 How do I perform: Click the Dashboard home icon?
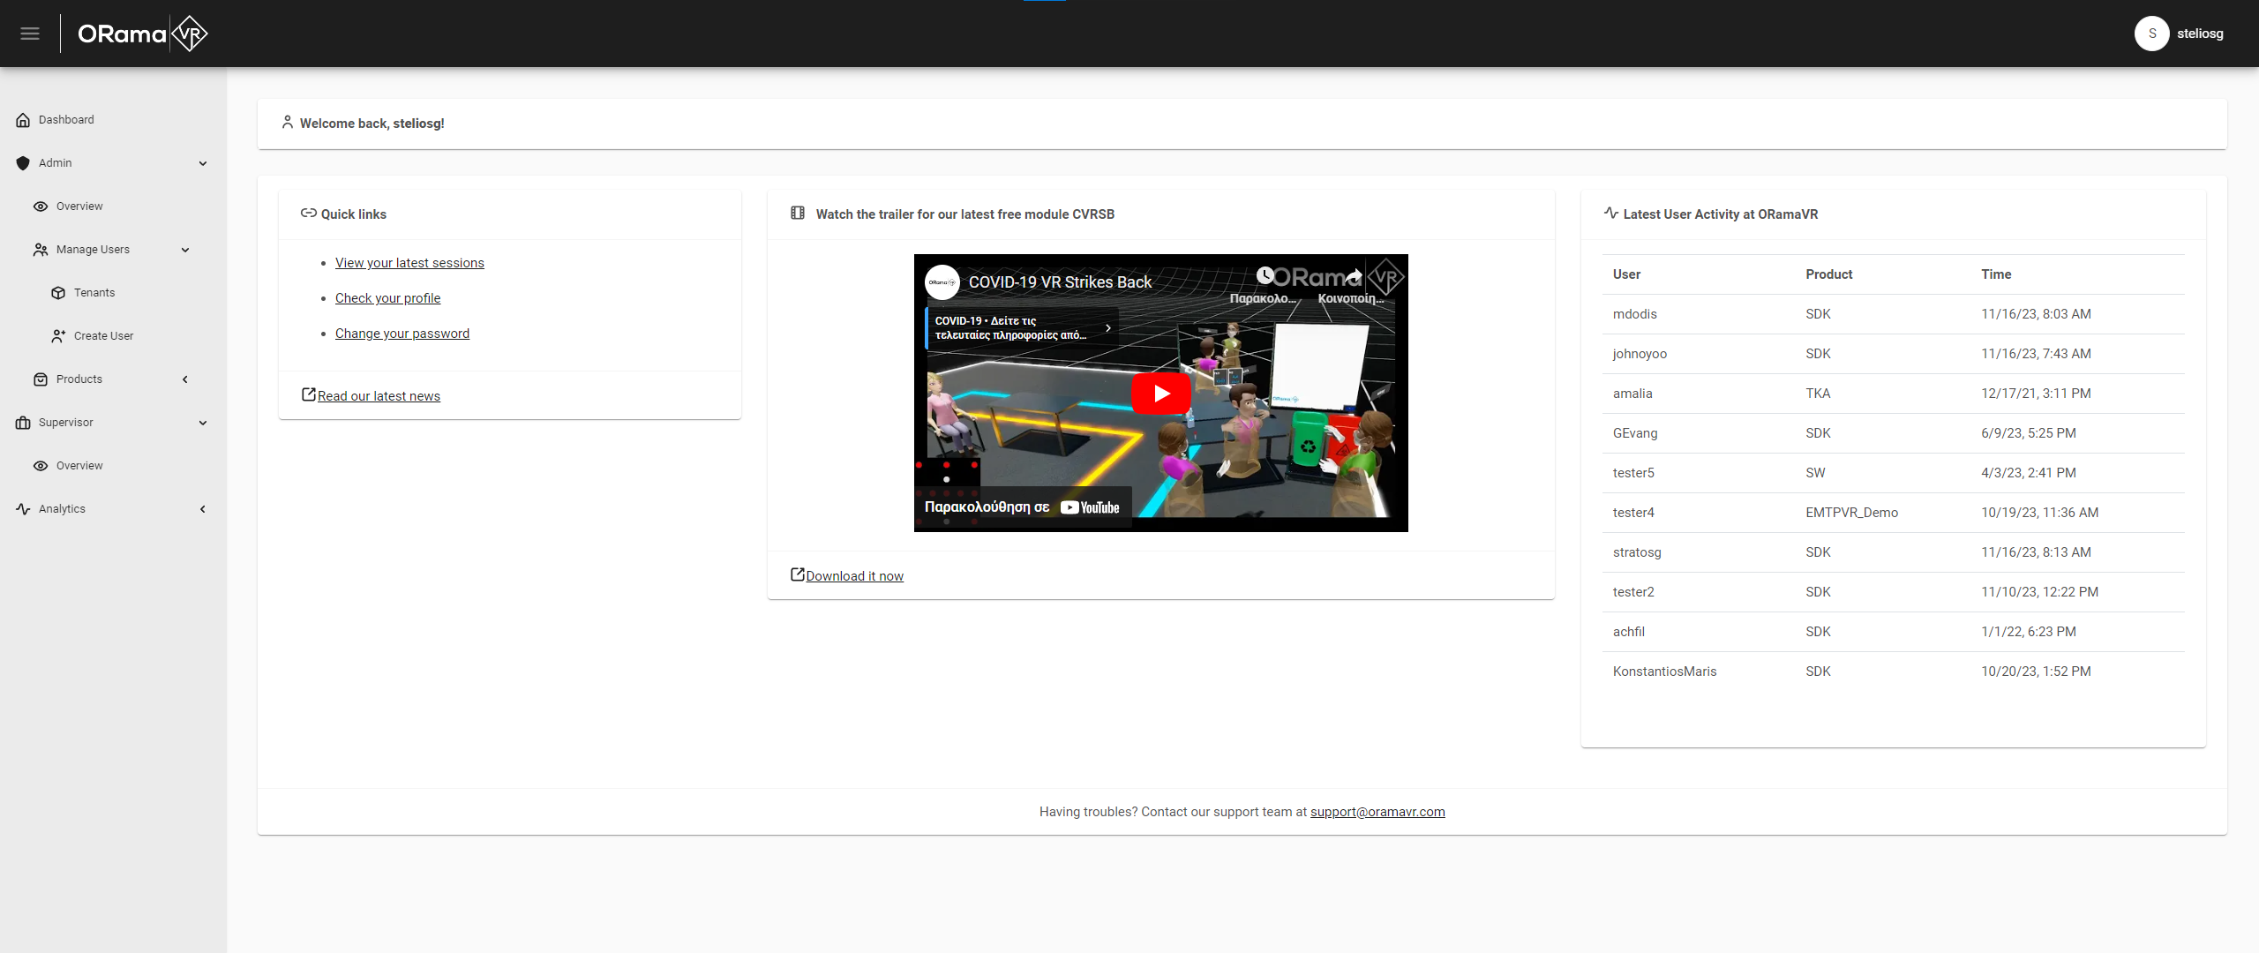point(23,120)
